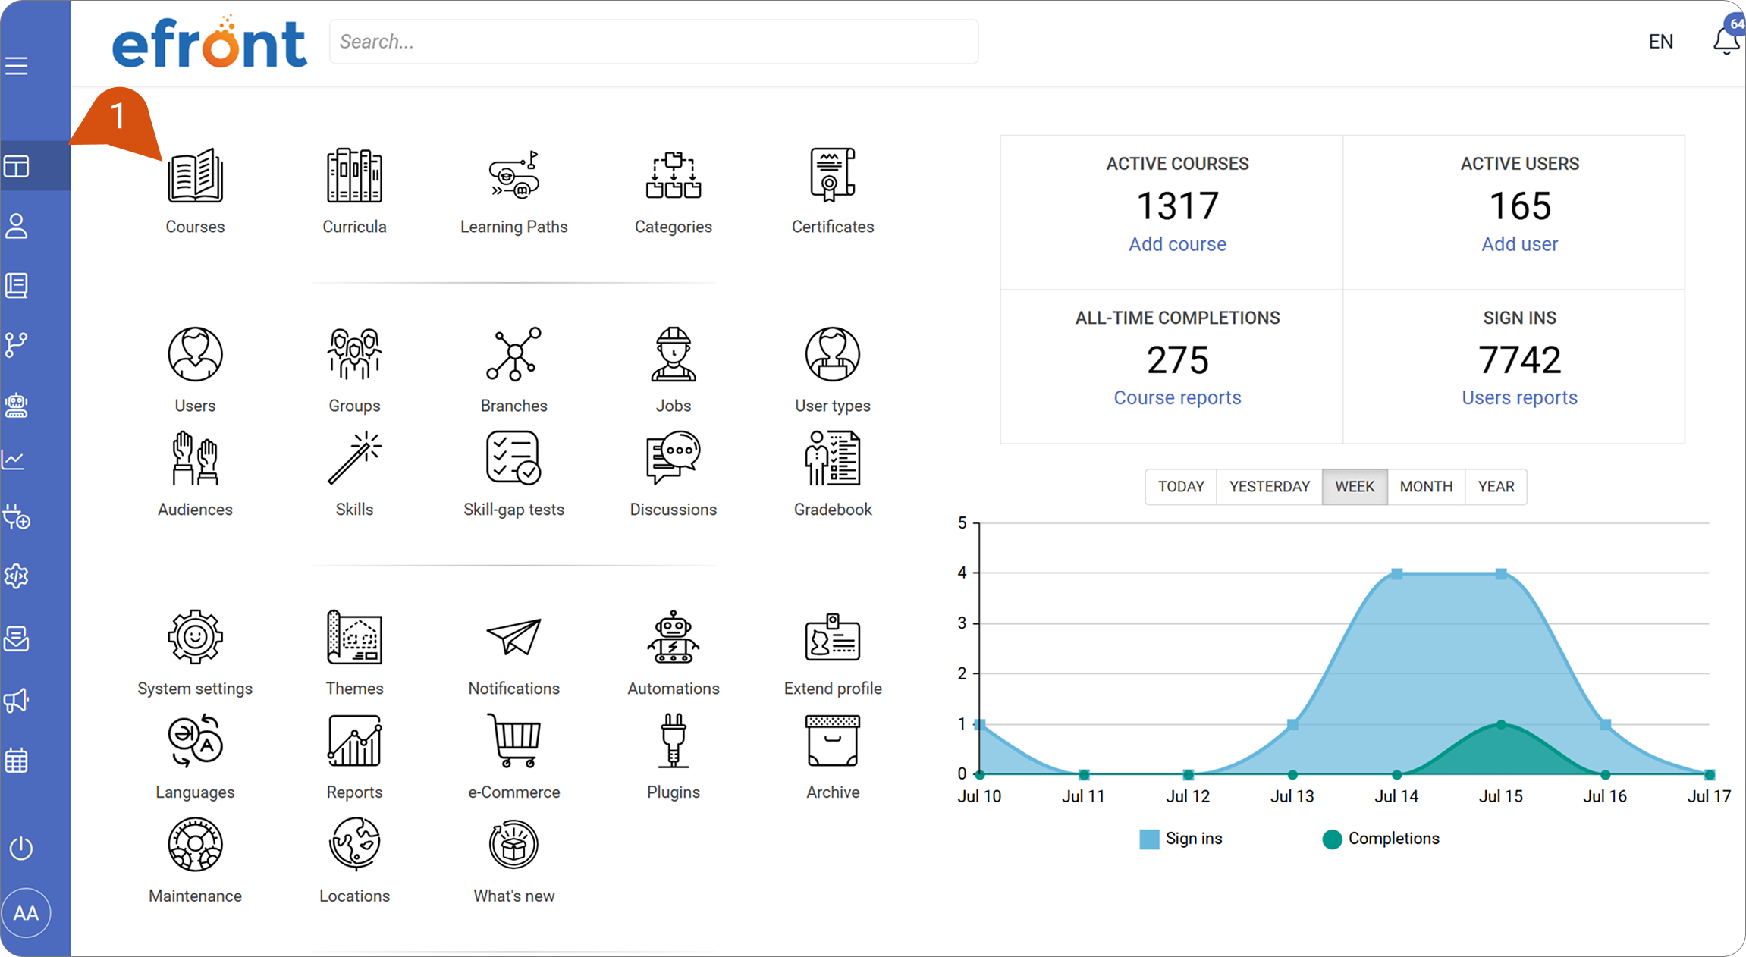1746x957 pixels.
Task: Open the Automations robot icon
Action: click(673, 637)
